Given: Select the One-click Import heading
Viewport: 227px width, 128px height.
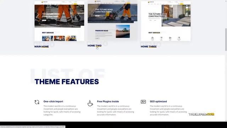Looking at the screenshot, I should pyautogui.click(x=53, y=101).
